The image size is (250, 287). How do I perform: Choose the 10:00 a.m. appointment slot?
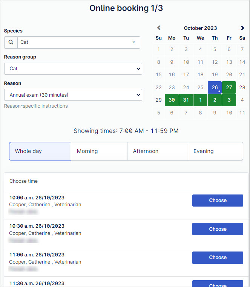(x=218, y=201)
